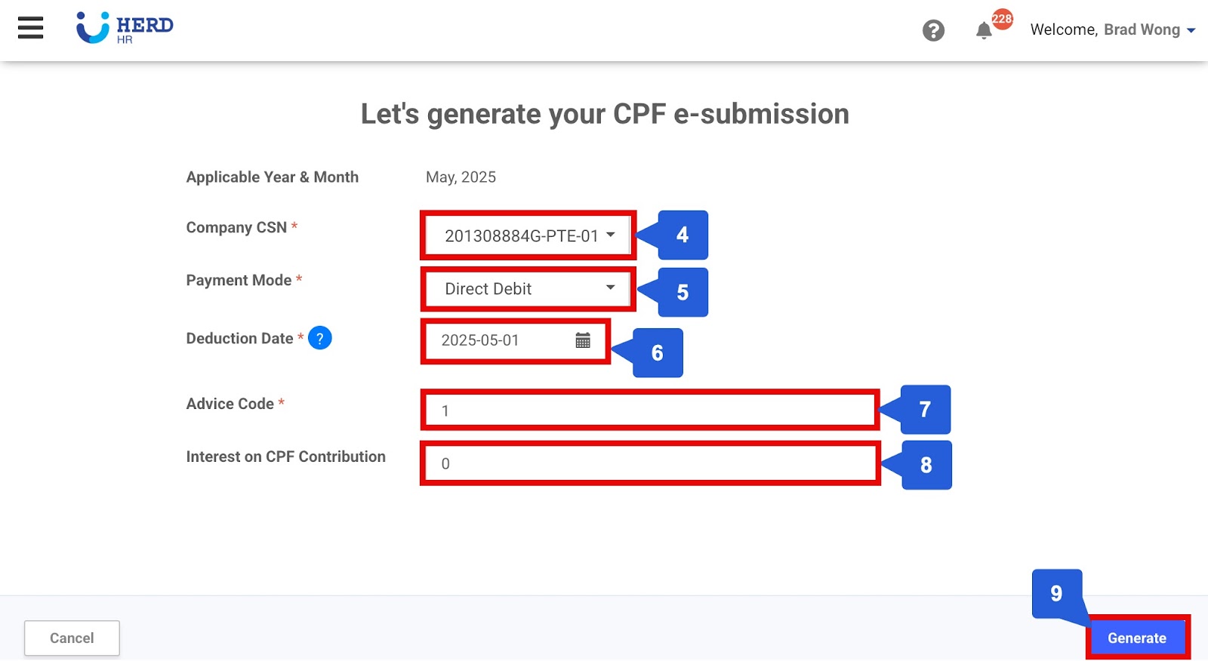The width and height of the screenshot is (1208, 661).
Task: Click the notification bell icon
Action: point(983,32)
